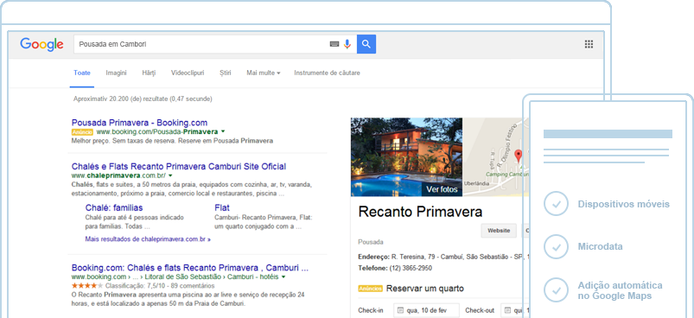Click Dispositivos móveis label
This screenshot has width=694, height=318.
coord(624,204)
